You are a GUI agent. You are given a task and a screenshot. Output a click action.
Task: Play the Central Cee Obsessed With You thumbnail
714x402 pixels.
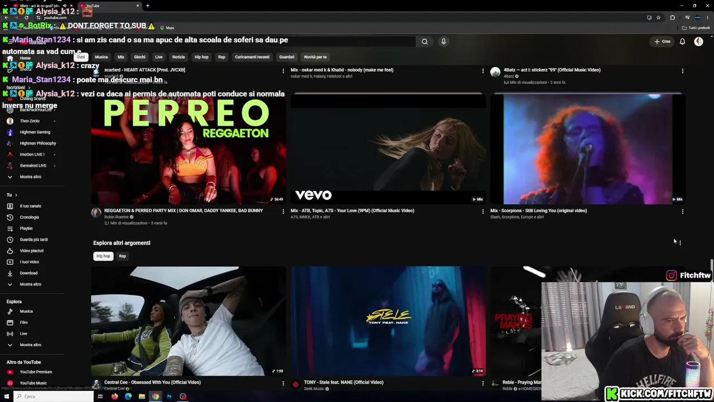(x=189, y=321)
